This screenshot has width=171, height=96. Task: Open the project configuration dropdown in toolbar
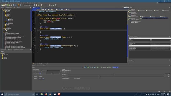tap(28, 5)
